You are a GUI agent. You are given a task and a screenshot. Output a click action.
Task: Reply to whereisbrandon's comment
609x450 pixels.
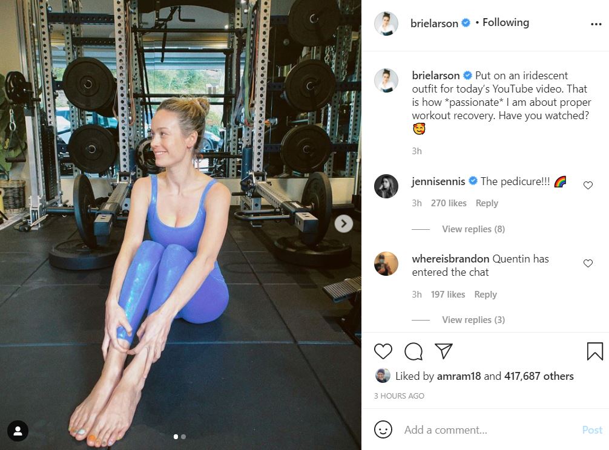486,295
